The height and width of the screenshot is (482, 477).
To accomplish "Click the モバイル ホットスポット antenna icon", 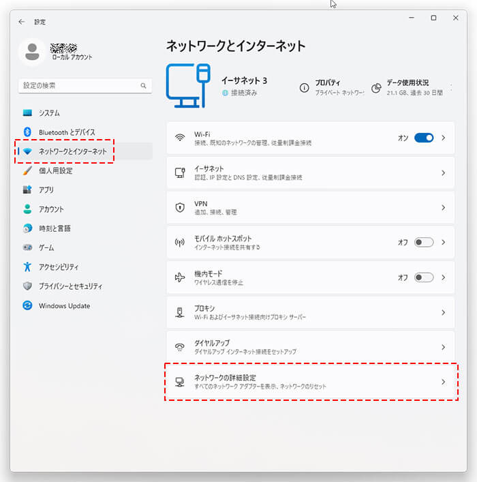I will [180, 243].
